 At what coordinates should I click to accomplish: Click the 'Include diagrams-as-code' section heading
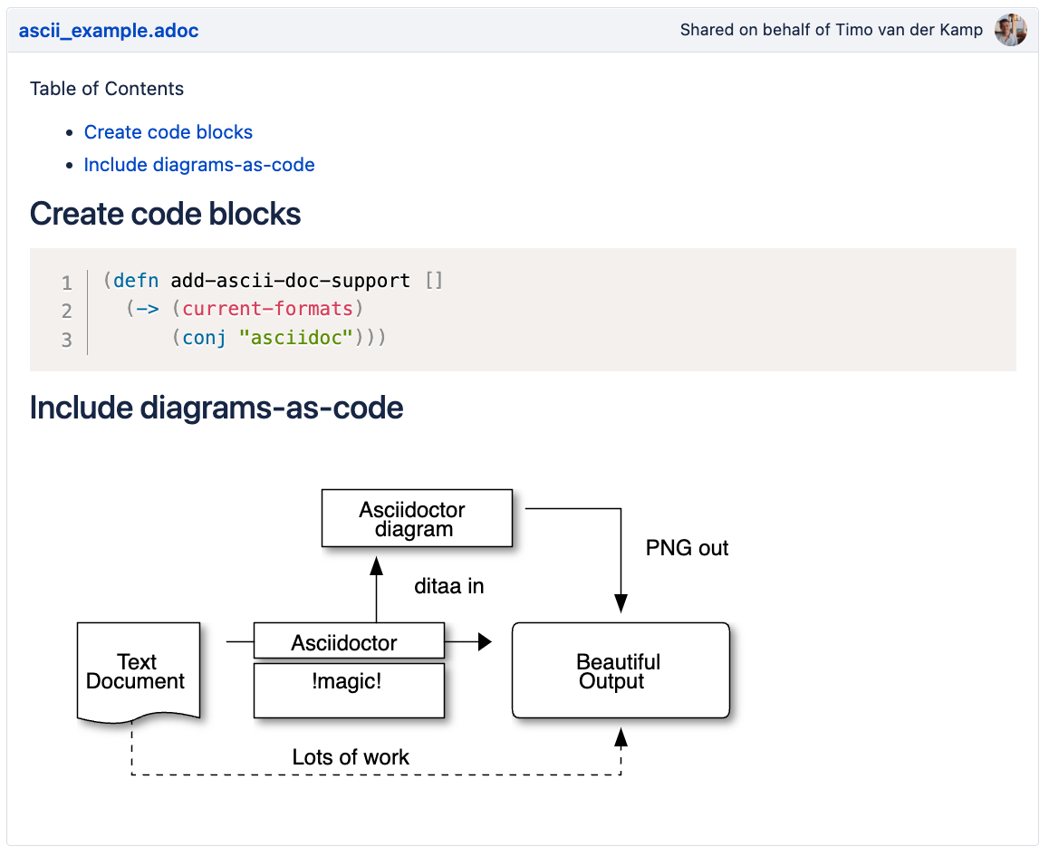tap(217, 408)
